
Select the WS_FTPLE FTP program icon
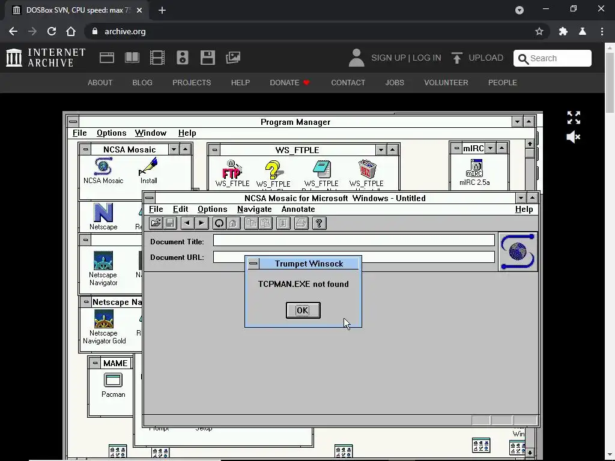pos(232,169)
